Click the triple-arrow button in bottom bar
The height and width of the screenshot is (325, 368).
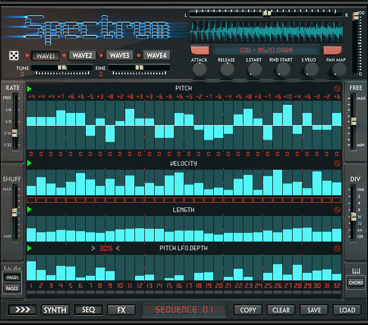[23, 310]
